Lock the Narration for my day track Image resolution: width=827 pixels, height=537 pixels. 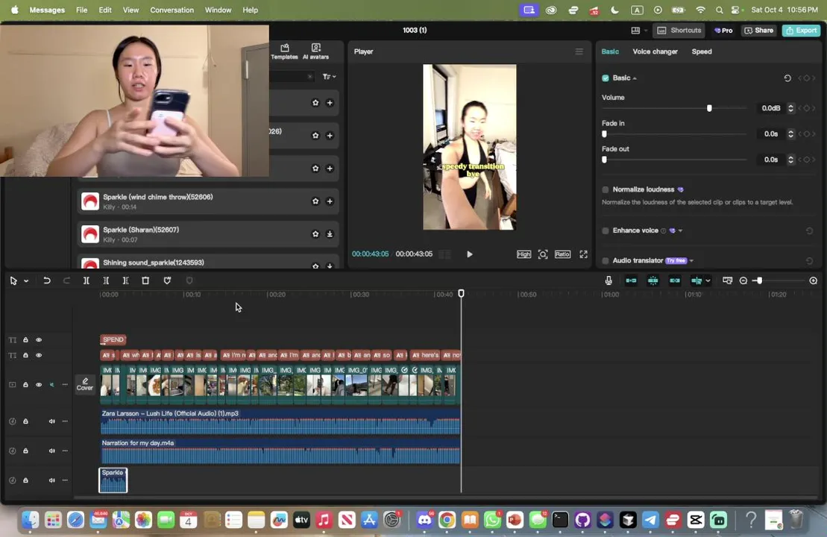(x=25, y=450)
